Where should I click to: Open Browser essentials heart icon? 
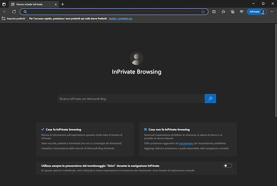(242, 12)
